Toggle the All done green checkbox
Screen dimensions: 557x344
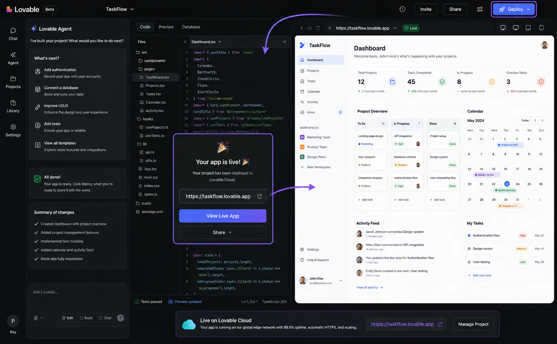coord(37,179)
